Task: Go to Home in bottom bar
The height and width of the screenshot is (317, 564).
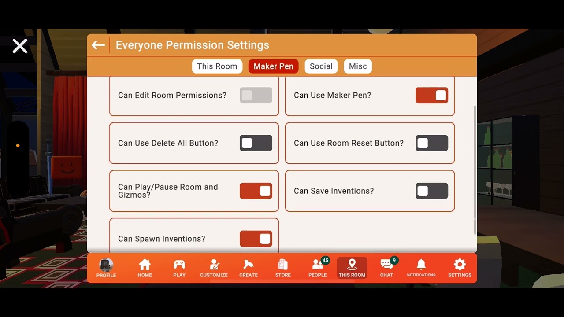Action: point(145,268)
